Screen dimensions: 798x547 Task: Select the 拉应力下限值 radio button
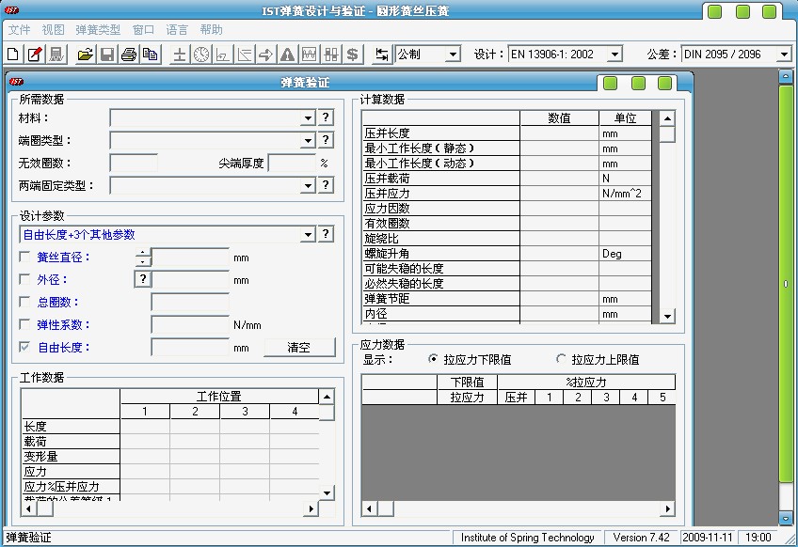click(x=433, y=359)
